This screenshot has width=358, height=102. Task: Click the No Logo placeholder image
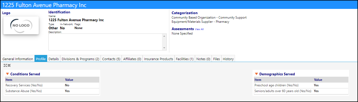tap(21, 25)
